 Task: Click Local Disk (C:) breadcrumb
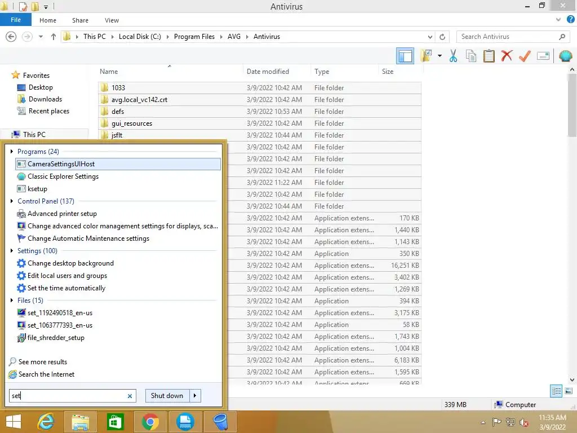click(140, 37)
